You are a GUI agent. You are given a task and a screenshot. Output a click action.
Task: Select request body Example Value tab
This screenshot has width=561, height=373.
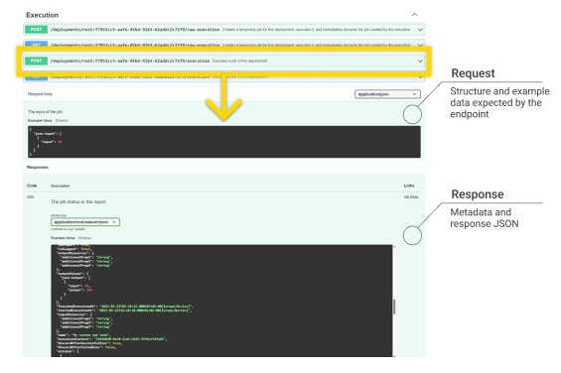coord(40,120)
